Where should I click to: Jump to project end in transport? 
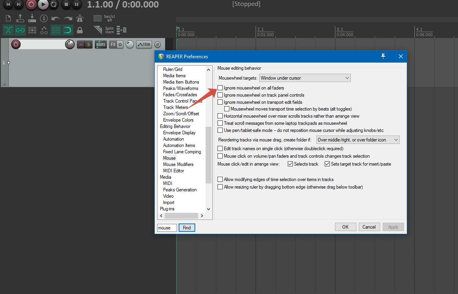coord(19,4)
